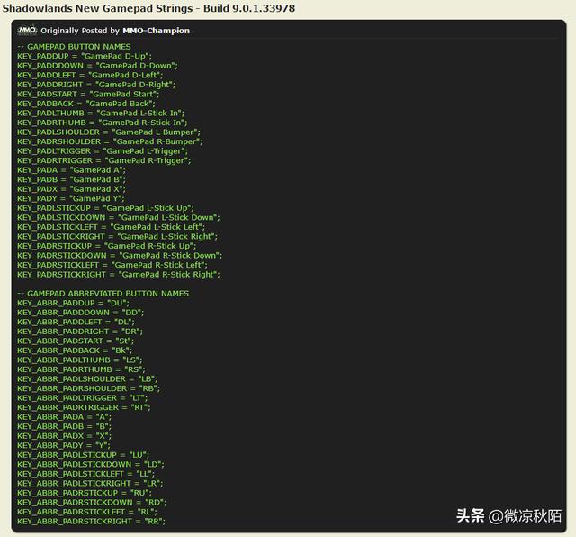Click the KEY_PADSTART GamePad Start line

[88, 95]
